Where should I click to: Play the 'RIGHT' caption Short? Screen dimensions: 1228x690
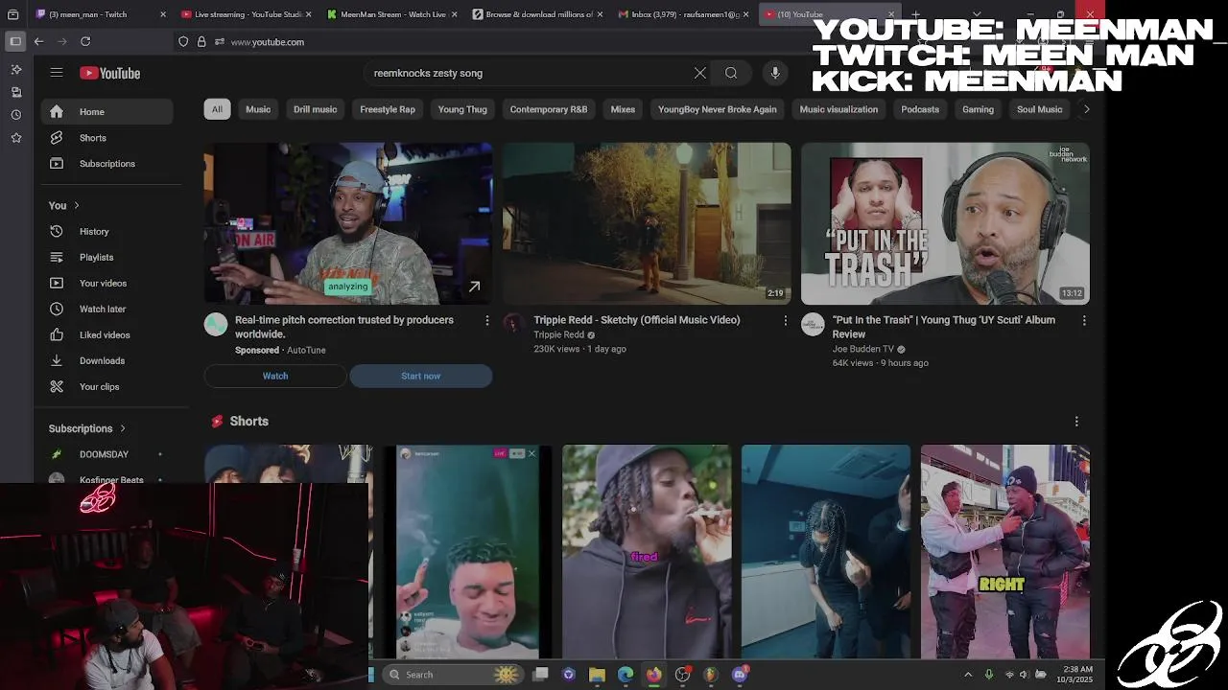1004,551
